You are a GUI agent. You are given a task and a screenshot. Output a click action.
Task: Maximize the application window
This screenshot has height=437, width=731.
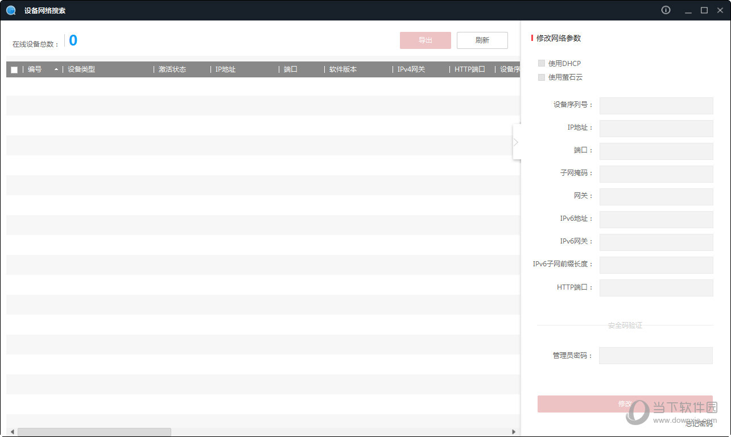pos(704,10)
